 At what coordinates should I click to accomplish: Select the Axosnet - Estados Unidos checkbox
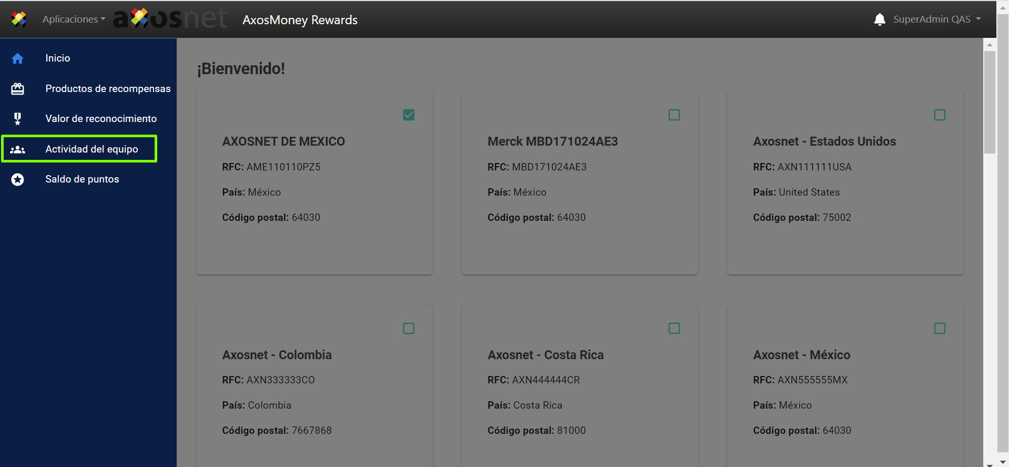[x=940, y=115]
